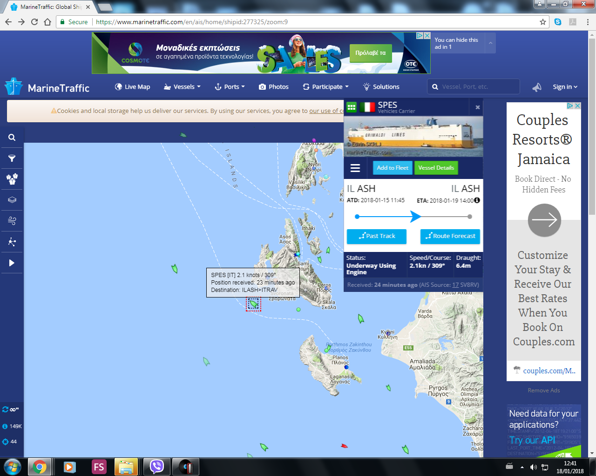Open Windows Start menu
This screenshot has width=596, height=476.
coord(13,467)
